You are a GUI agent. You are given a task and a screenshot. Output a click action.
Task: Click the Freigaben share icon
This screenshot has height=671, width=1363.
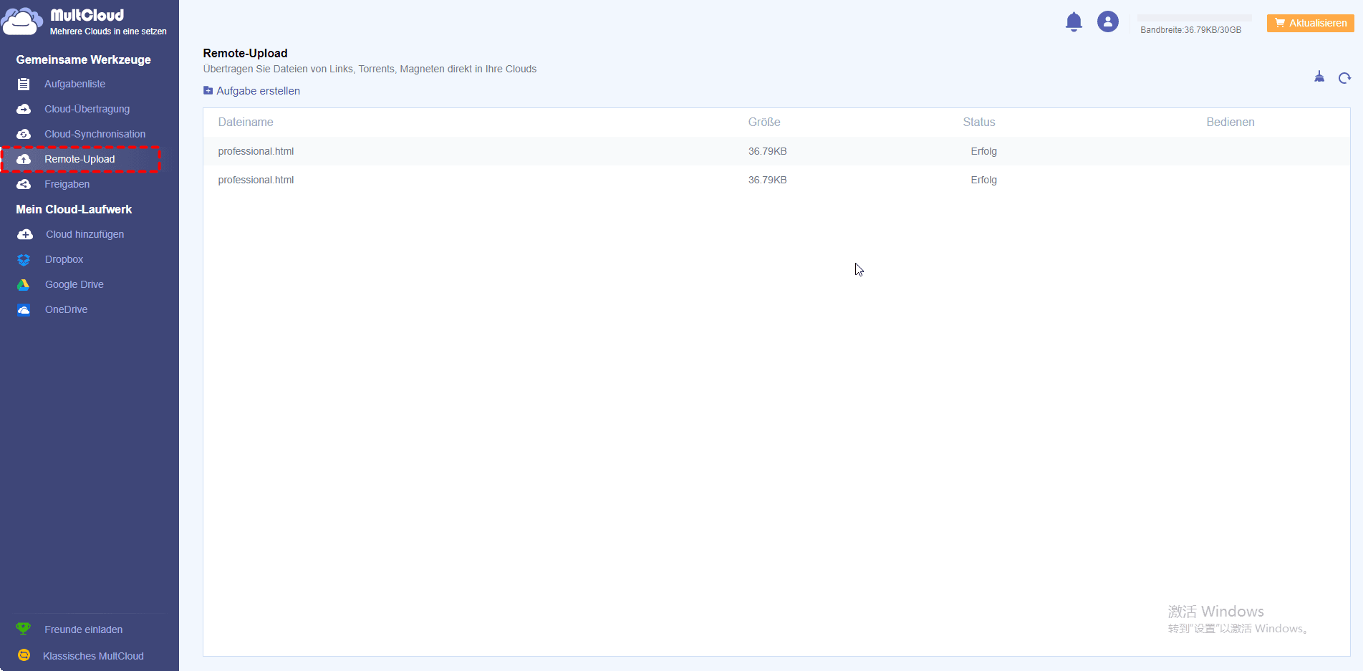coord(24,185)
